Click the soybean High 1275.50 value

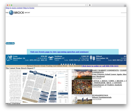[85, 60]
